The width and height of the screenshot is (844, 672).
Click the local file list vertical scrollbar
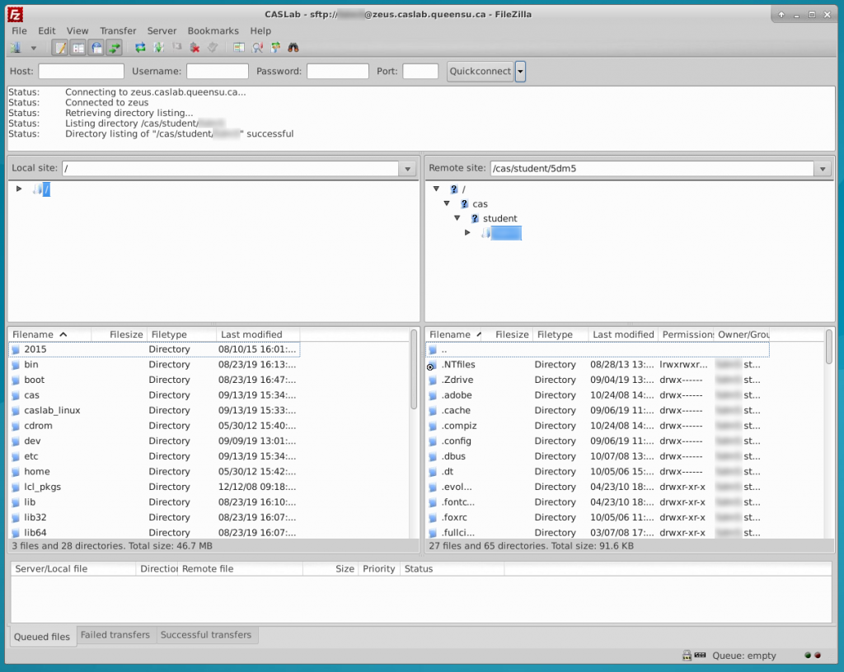pos(414,370)
